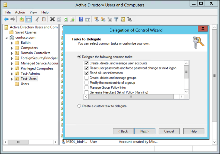This screenshot has height=154, width=220.
Task: Expand the Test-Users OU
Action: (12, 79)
